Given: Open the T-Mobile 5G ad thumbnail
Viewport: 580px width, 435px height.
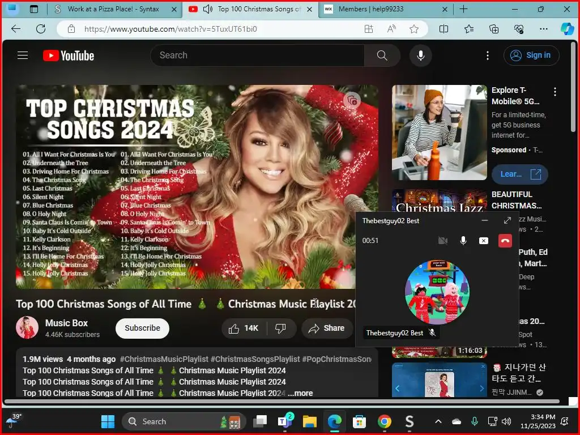Looking at the screenshot, I should click(x=440, y=133).
